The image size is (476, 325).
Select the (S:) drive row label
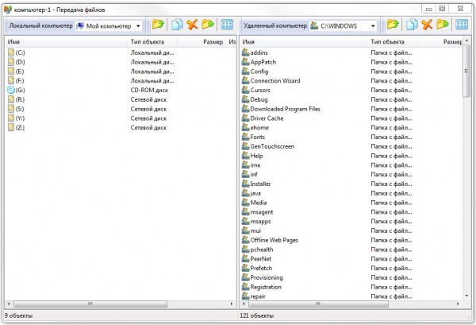20,109
